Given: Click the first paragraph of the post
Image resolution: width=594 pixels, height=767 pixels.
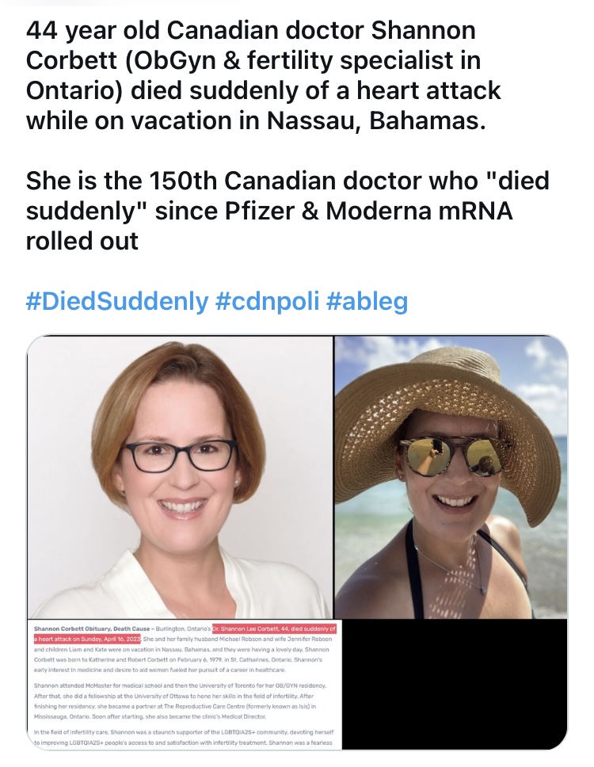Looking at the screenshot, I should (x=263, y=75).
